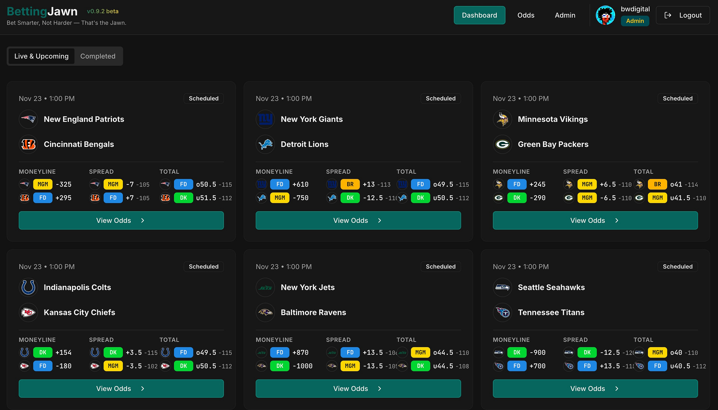
Task: Click the Tennessee Titans team logo
Action: [503, 312]
